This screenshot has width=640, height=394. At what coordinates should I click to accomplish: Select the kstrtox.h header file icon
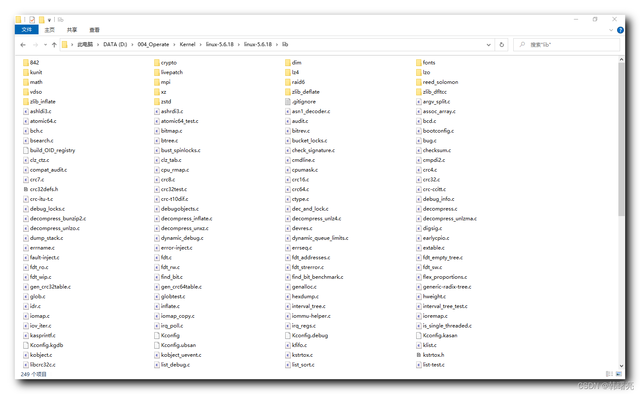pyautogui.click(x=419, y=355)
